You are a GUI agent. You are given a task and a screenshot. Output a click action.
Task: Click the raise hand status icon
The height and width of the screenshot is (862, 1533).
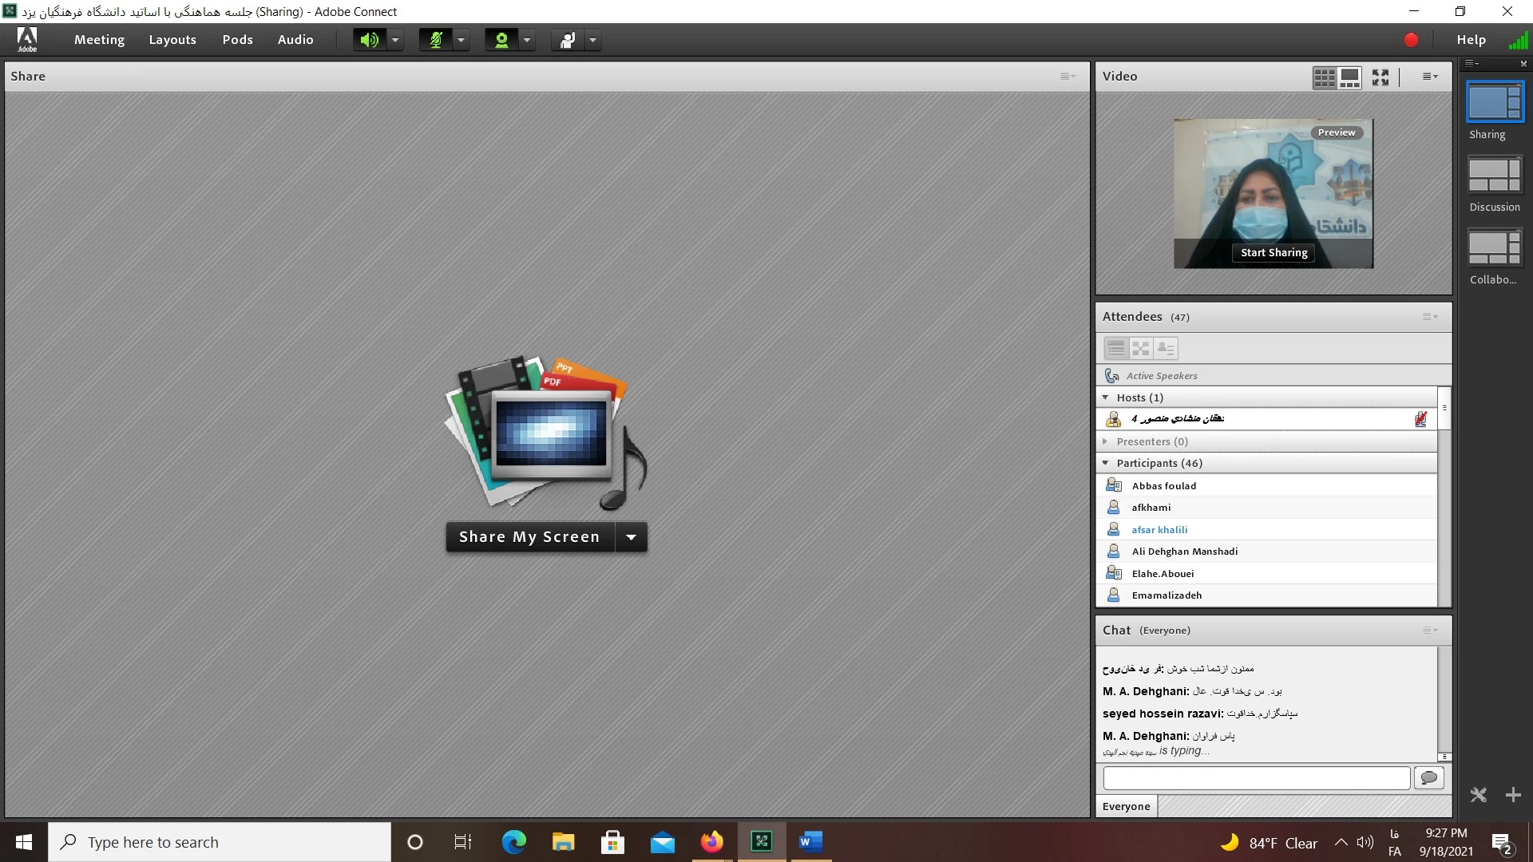(567, 40)
